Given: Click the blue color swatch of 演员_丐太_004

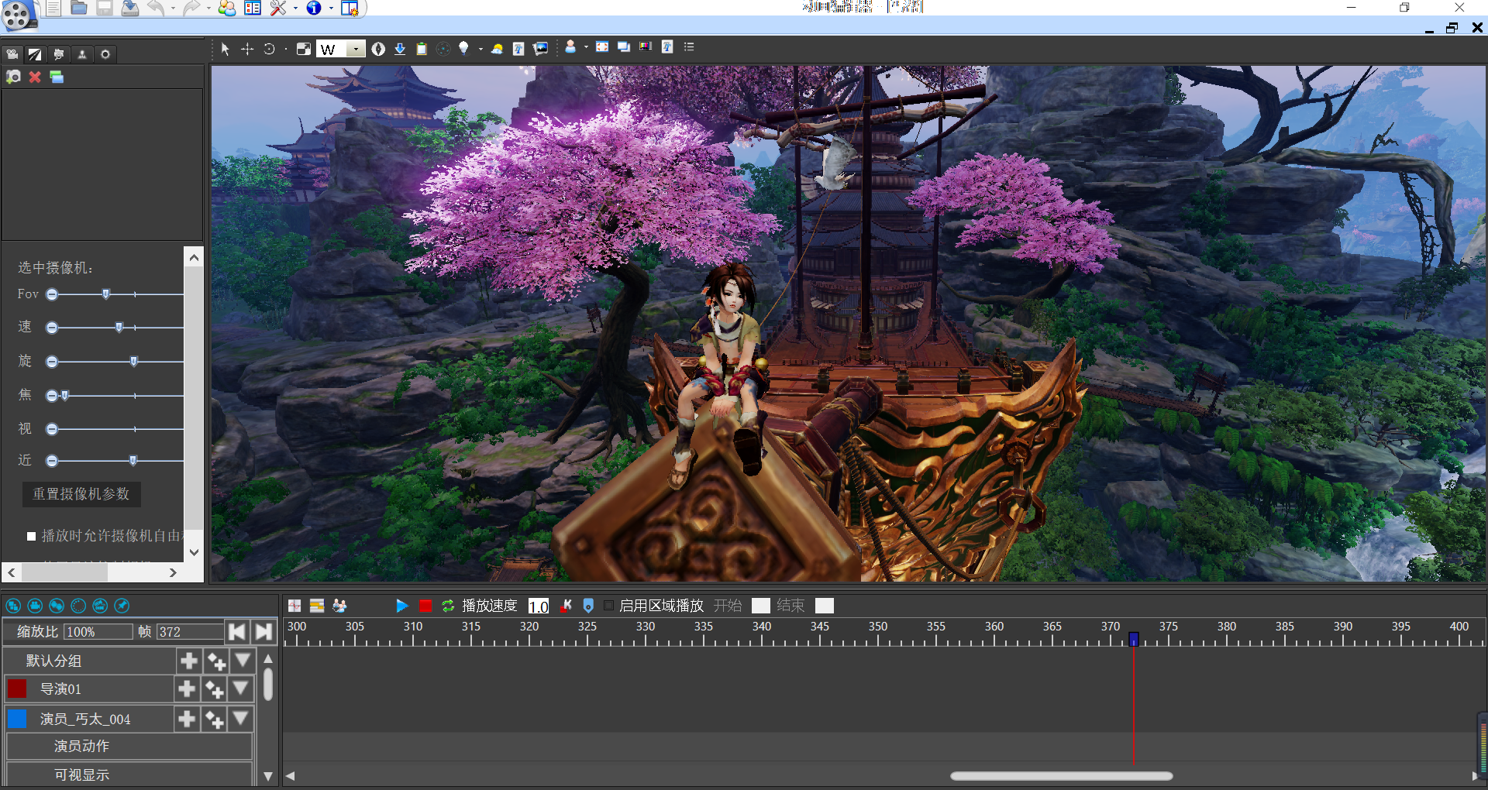Looking at the screenshot, I should [x=16, y=719].
